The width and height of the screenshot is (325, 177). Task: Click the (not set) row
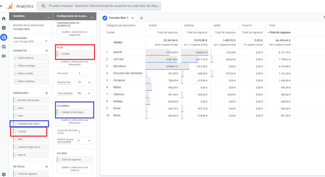pyautogui.click(x=213, y=59)
